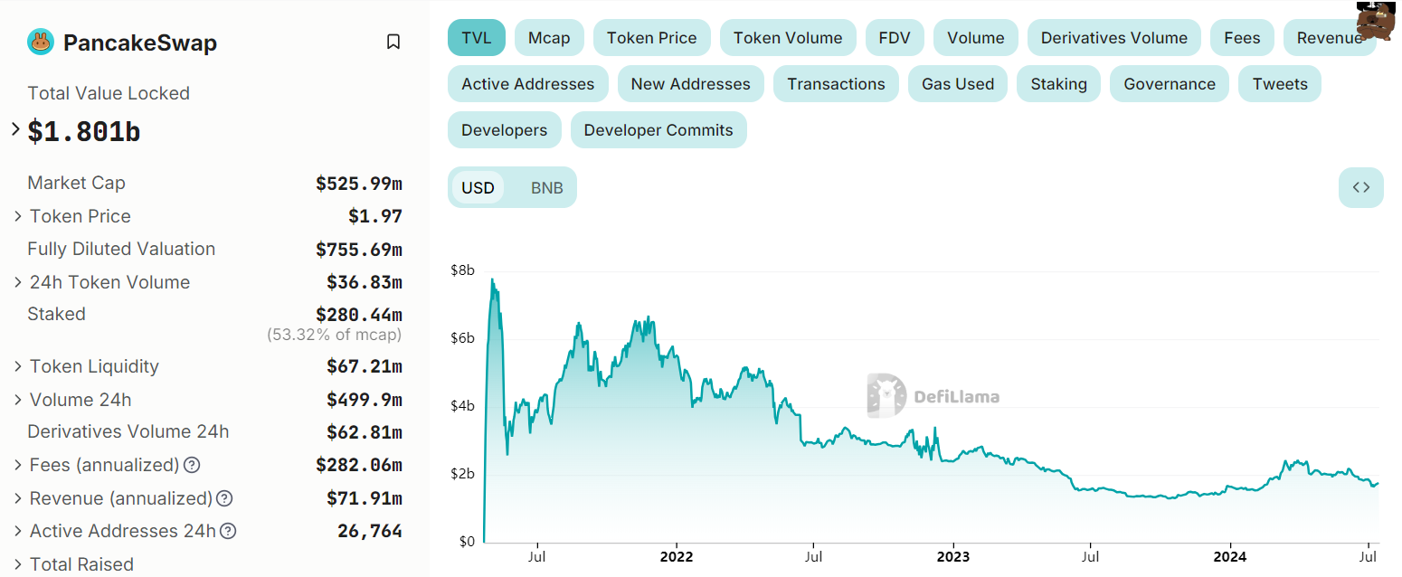Viewport: 1402px width, 577px height.
Task: Show Active Addresses on the chart
Action: (528, 84)
